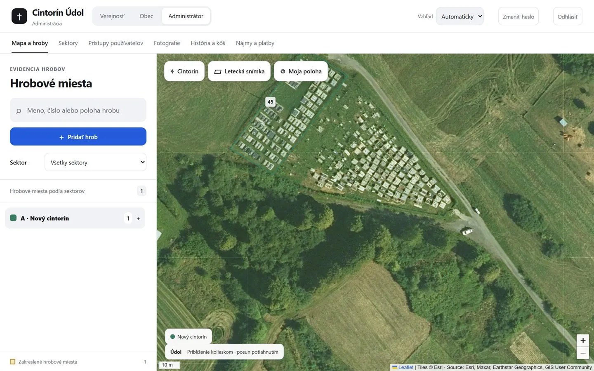Click the Hrobové miesta podľa sektorov count row

tap(78, 191)
